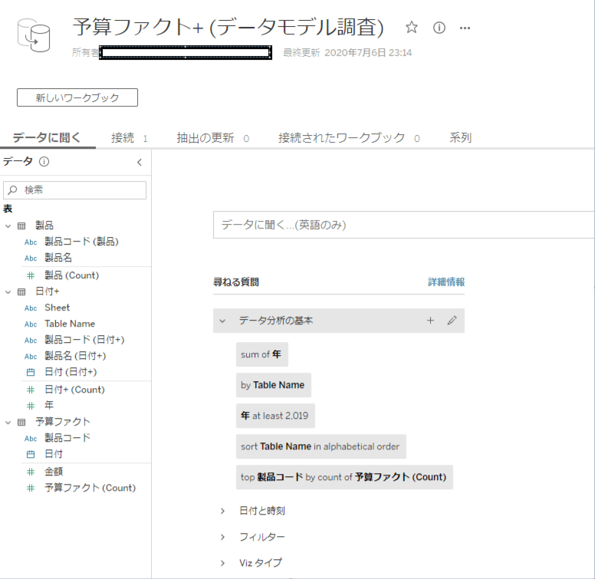Click the data source cylinder icon
Image resolution: width=595 pixels, height=579 pixels.
(x=34, y=36)
